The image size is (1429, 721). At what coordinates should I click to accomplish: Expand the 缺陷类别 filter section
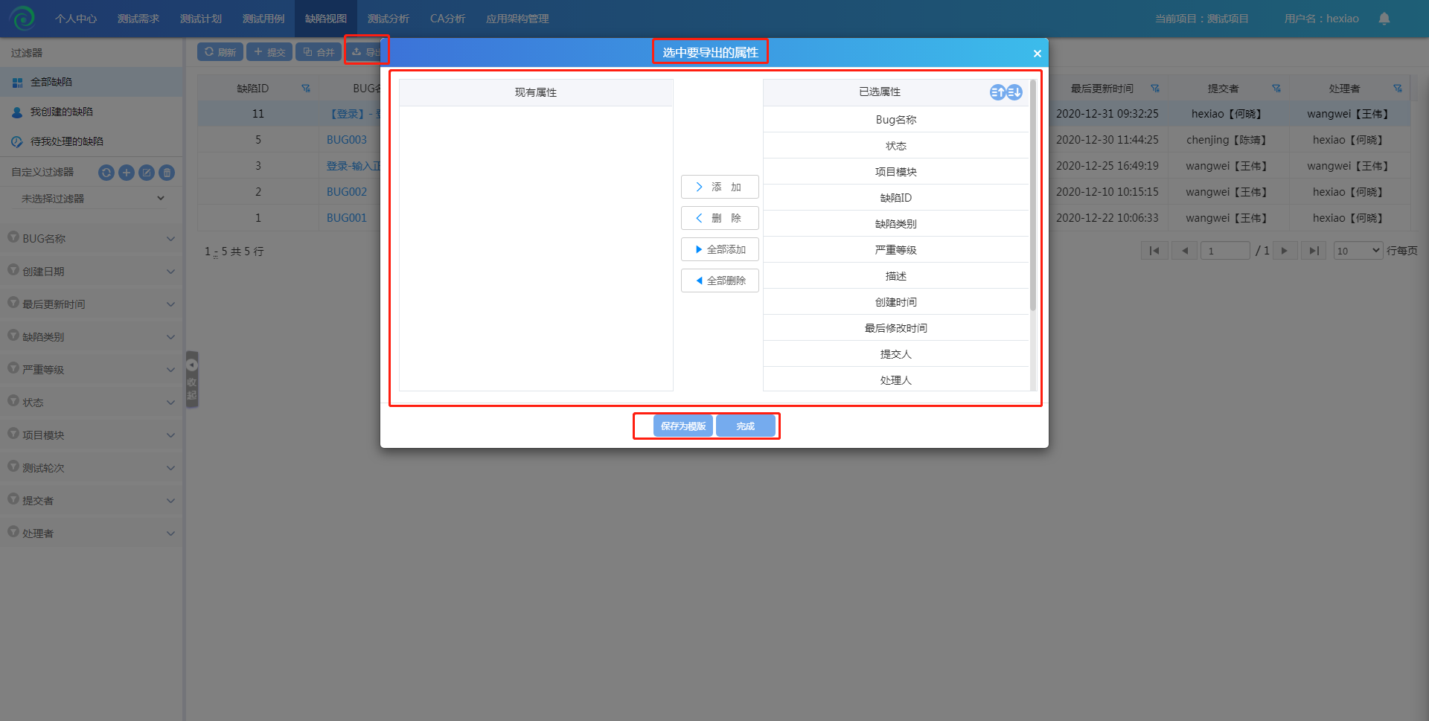pos(92,337)
